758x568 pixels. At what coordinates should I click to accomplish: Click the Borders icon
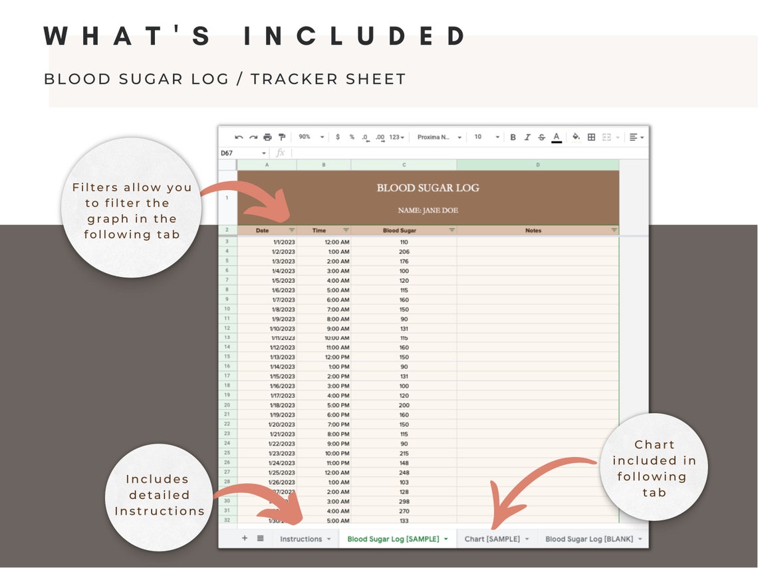point(590,137)
